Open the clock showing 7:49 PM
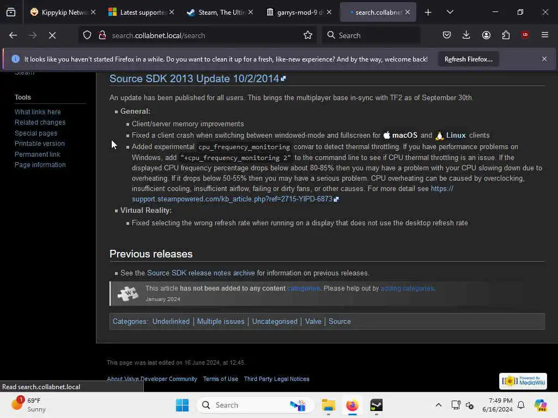Image resolution: width=558 pixels, height=418 pixels. pos(498,405)
